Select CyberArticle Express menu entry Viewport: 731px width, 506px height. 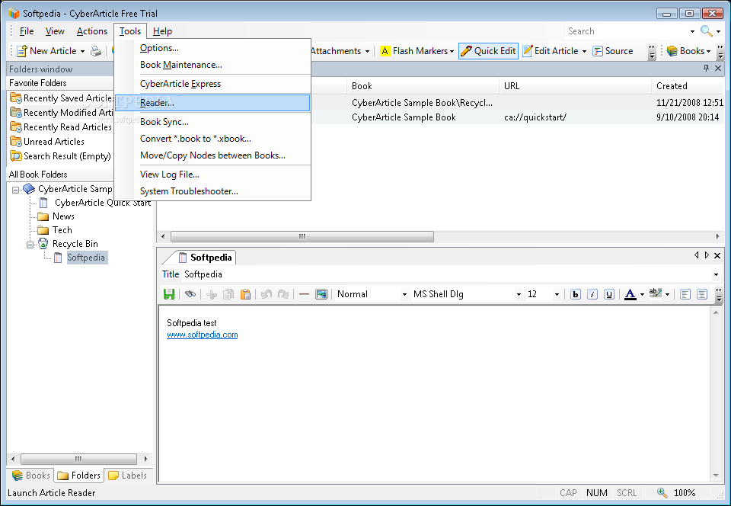(212, 84)
